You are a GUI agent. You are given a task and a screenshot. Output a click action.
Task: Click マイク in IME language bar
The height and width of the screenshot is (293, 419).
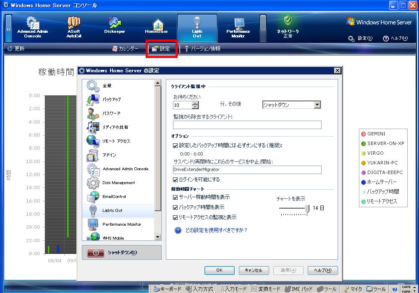[x=353, y=289]
